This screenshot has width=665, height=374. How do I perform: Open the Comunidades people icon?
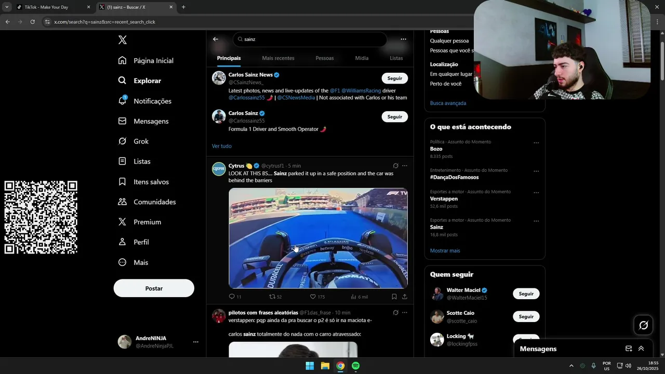click(122, 202)
